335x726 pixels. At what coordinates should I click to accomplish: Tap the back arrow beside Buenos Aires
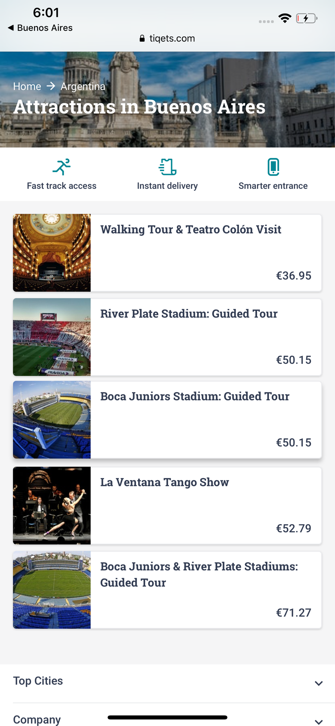[x=11, y=28]
